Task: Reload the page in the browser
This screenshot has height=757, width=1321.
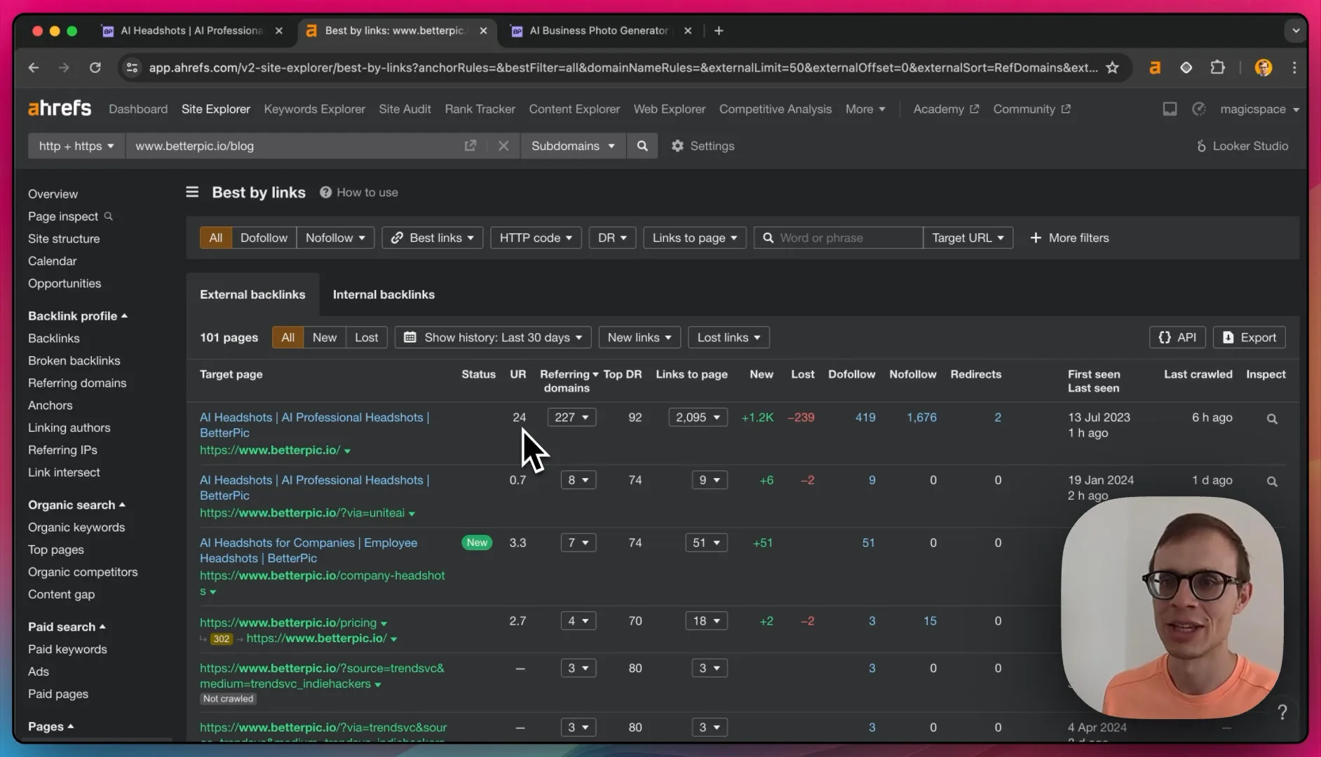Action: [x=95, y=67]
